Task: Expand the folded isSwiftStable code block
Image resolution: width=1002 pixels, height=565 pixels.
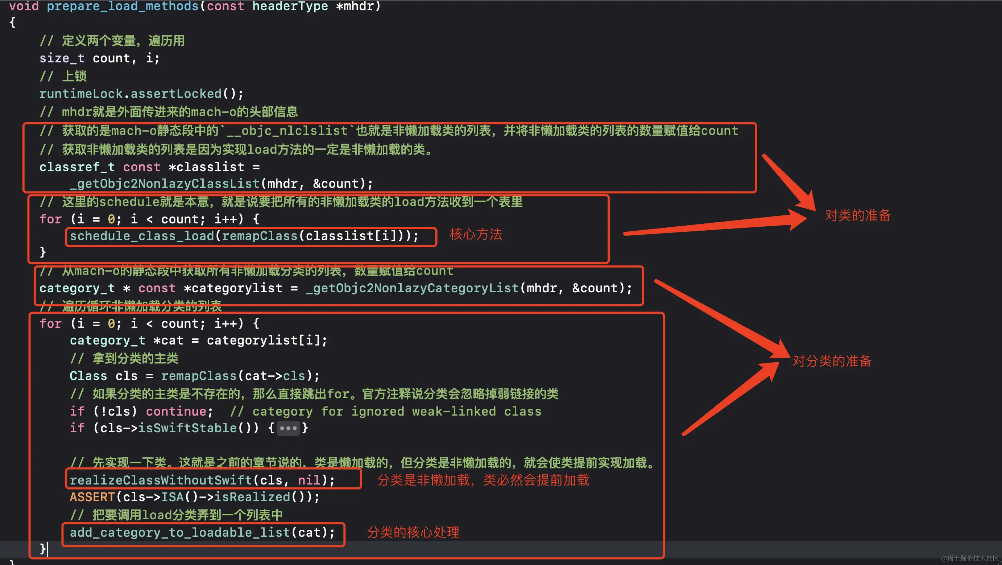Action: coord(288,428)
